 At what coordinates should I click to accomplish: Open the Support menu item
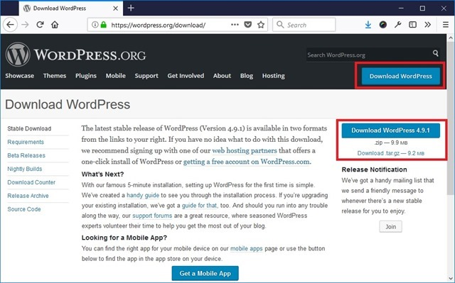tap(146, 76)
